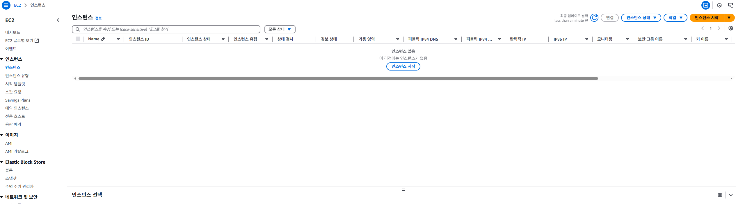Image resolution: width=736 pixels, height=204 pixels.
Task: Select 인스턴스 유형 in the sidebar
Action: coord(17,76)
